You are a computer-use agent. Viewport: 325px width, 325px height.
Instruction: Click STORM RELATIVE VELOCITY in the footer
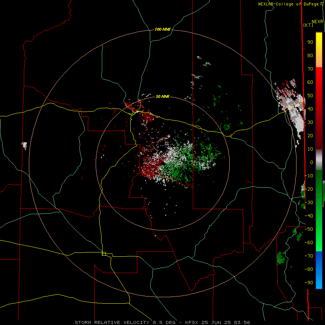(112, 322)
